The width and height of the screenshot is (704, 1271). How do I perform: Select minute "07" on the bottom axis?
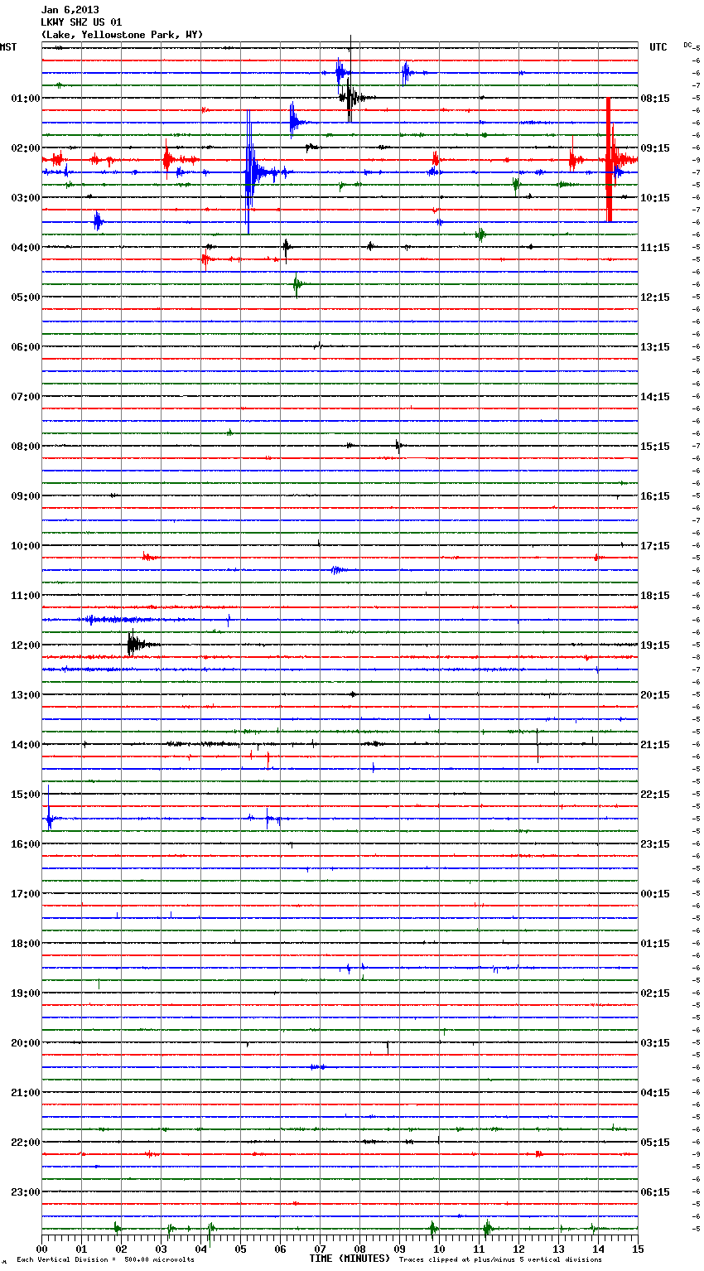pyautogui.click(x=320, y=1249)
